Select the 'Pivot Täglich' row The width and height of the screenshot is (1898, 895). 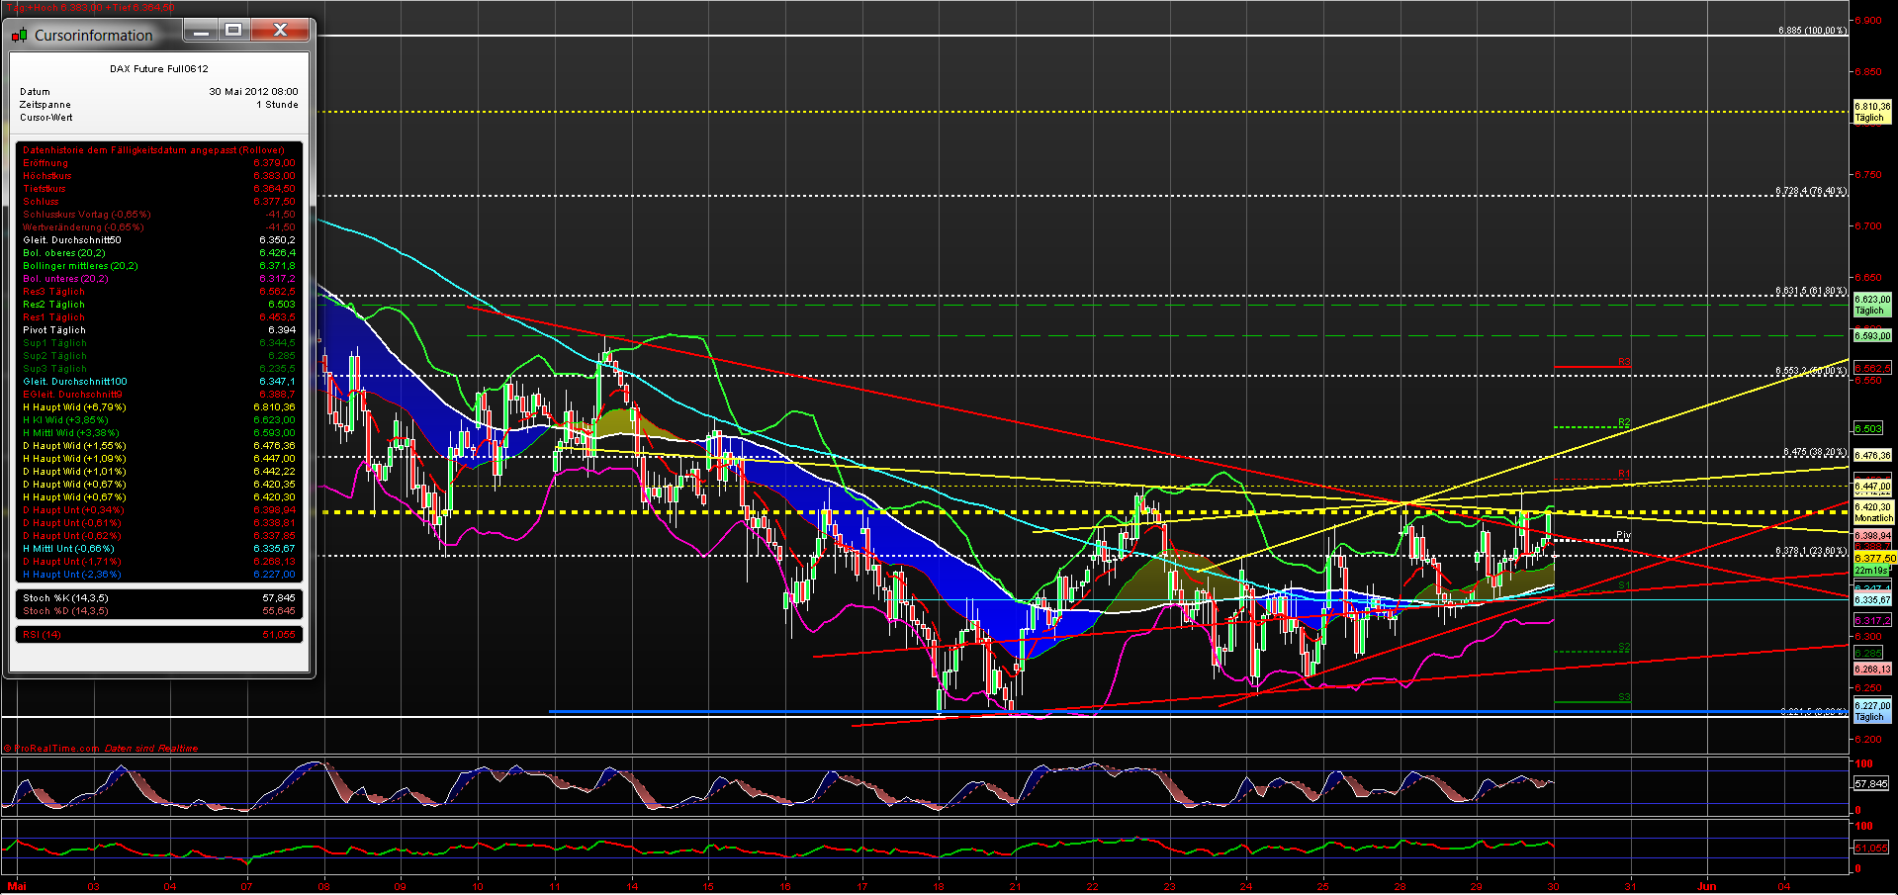[158, 330]
